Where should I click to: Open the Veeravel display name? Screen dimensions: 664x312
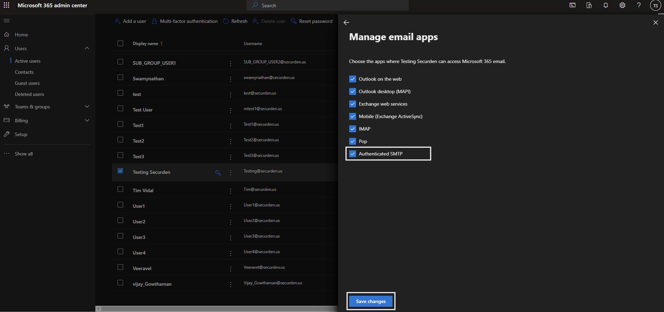(x=142, y=268)
